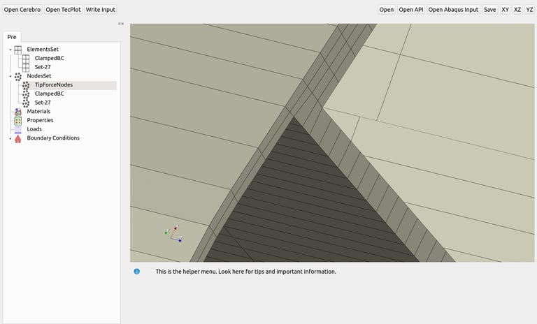This screenshot has width=537, height=324.
Task: Click the Materials icon in the tree
Action: pyautogui.click(x=17, y=112)
